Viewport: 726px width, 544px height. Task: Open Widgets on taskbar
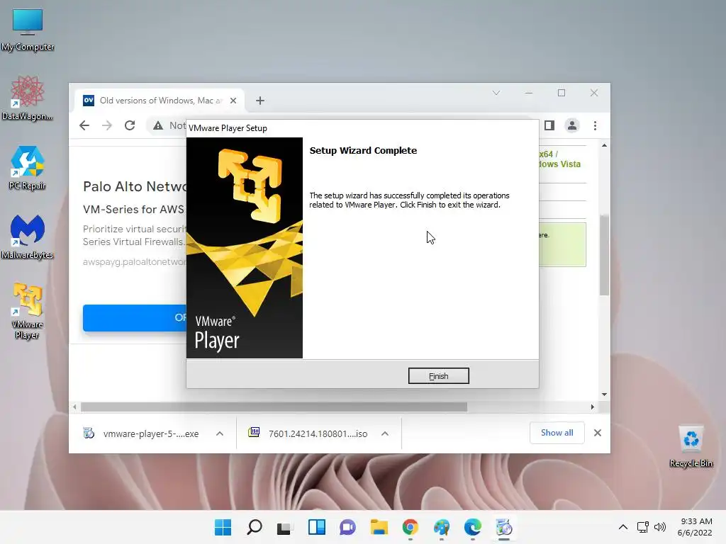[x=317, y=527]
